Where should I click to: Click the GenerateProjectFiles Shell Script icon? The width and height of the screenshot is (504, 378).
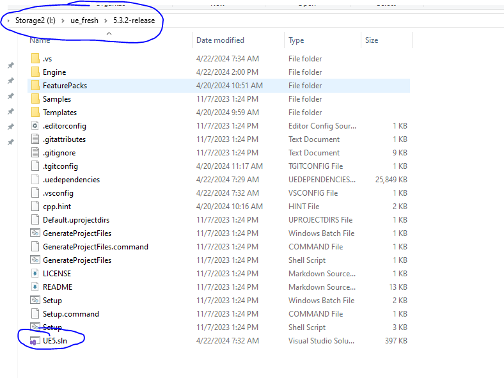(x=35, y=260)
